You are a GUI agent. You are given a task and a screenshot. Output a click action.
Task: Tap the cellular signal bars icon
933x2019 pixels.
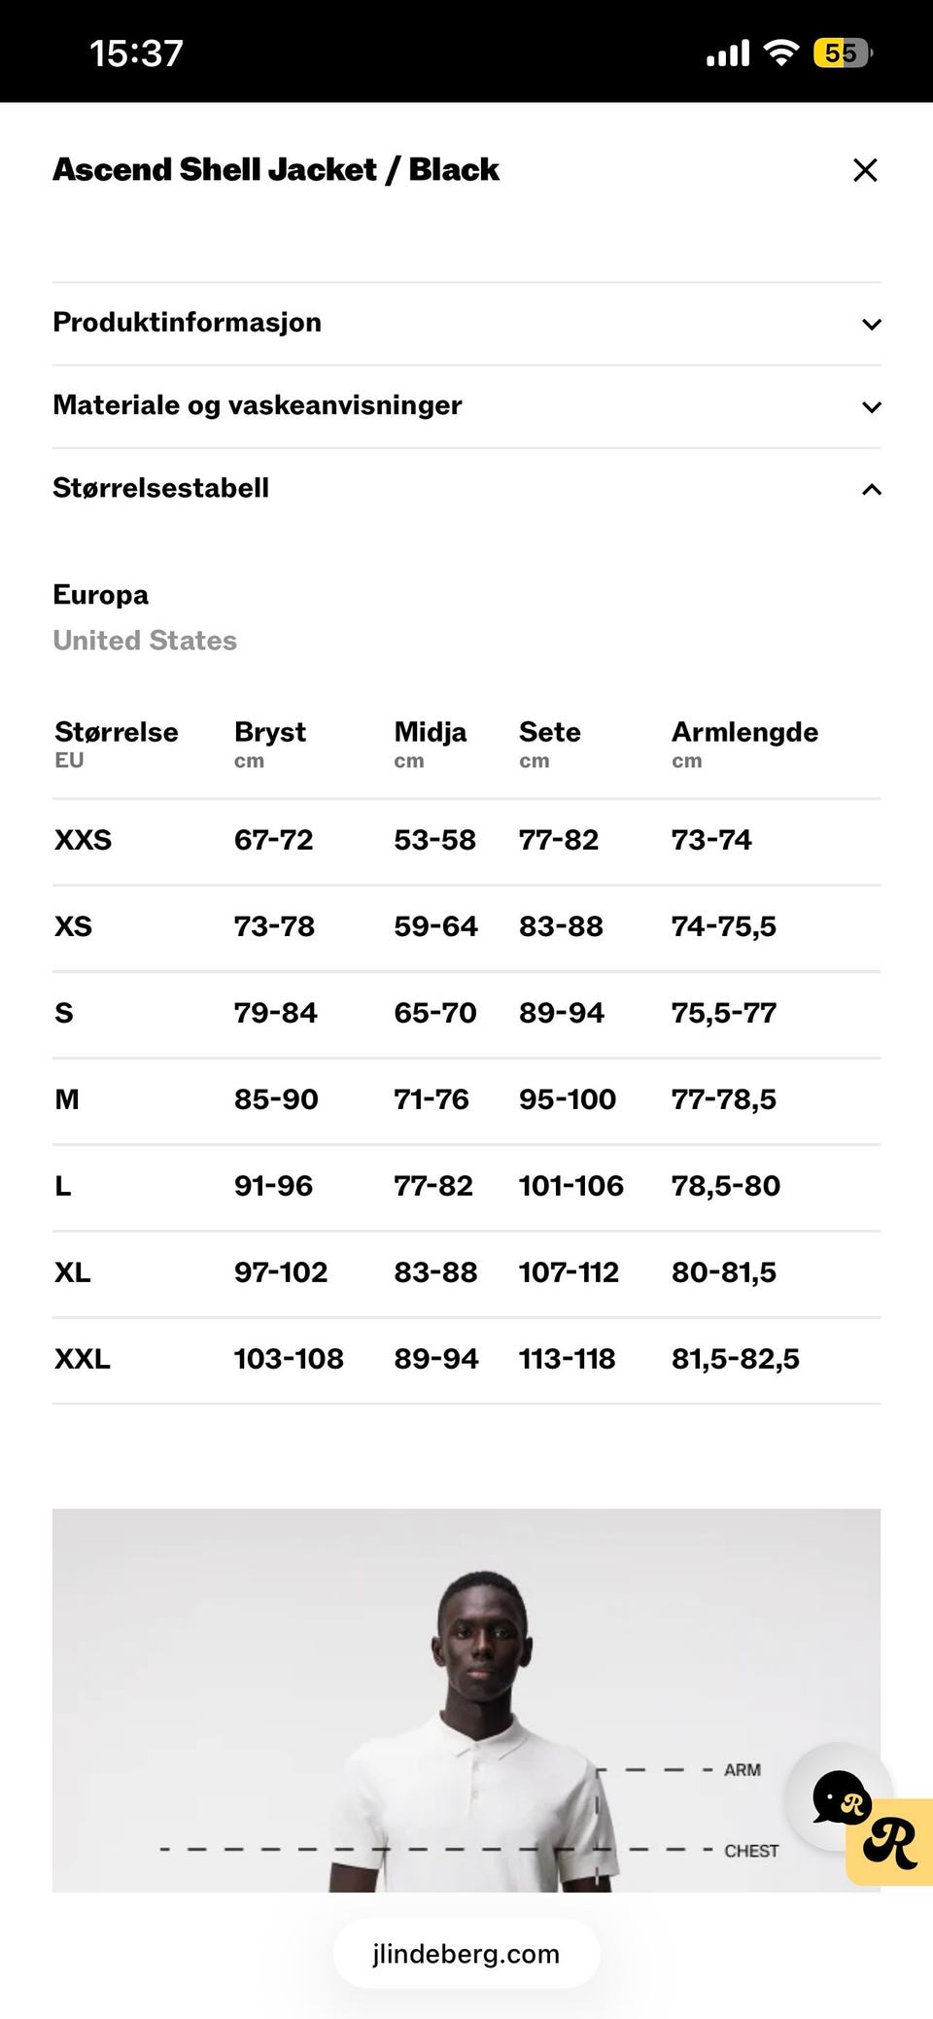728,52
